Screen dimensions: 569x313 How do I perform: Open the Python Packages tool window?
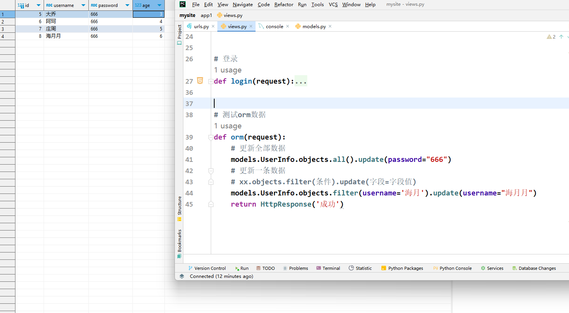[402, 268]
